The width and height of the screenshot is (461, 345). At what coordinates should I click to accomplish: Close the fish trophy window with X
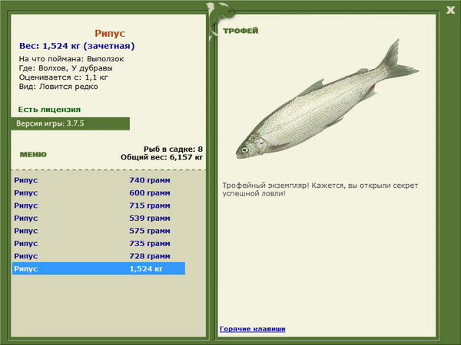(x=450, y=10)
